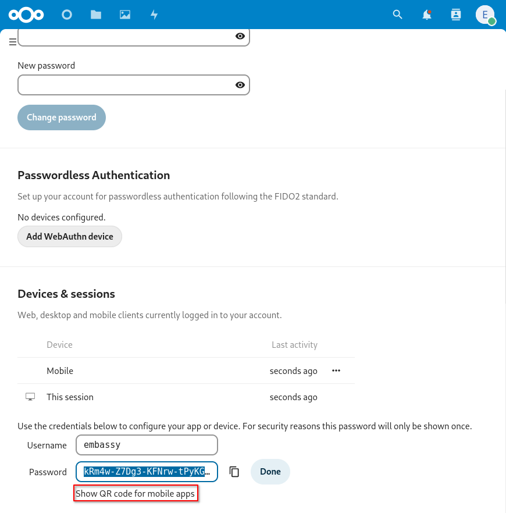
Task: Open notifications via the bell icon
Action: pyautogui.click(x=427, y=15)
